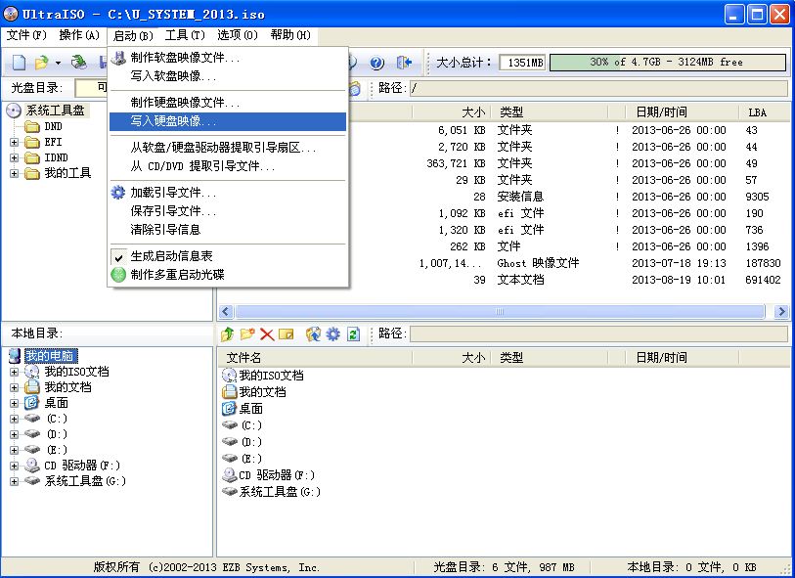Expand the EFI folder tree node
This screenshot has width=795, height=578.
[15, 143]
